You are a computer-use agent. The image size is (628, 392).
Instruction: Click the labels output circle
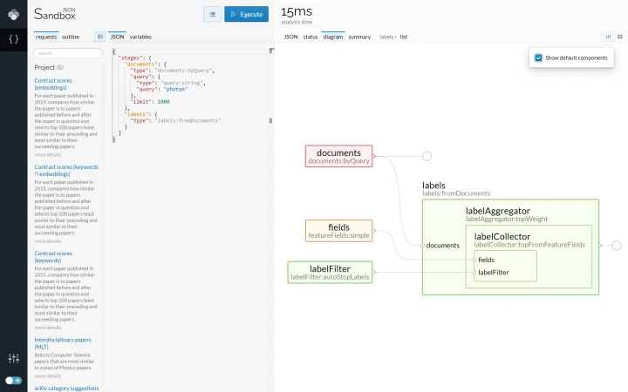click(x=617, y=246)
